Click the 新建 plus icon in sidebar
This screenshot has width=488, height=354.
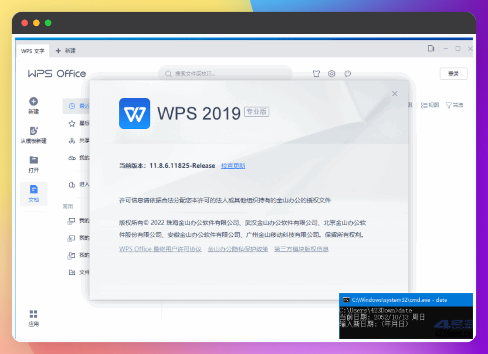[x=33, y=102]
